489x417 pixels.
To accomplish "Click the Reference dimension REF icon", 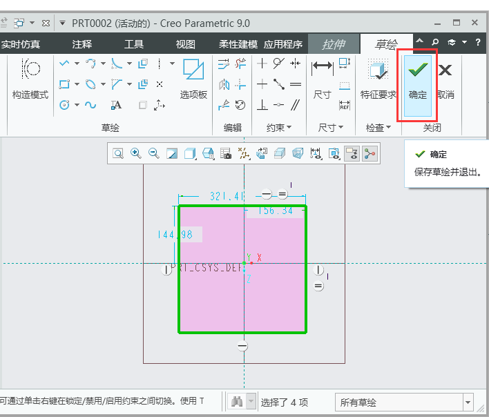I will tap(345, 105).
